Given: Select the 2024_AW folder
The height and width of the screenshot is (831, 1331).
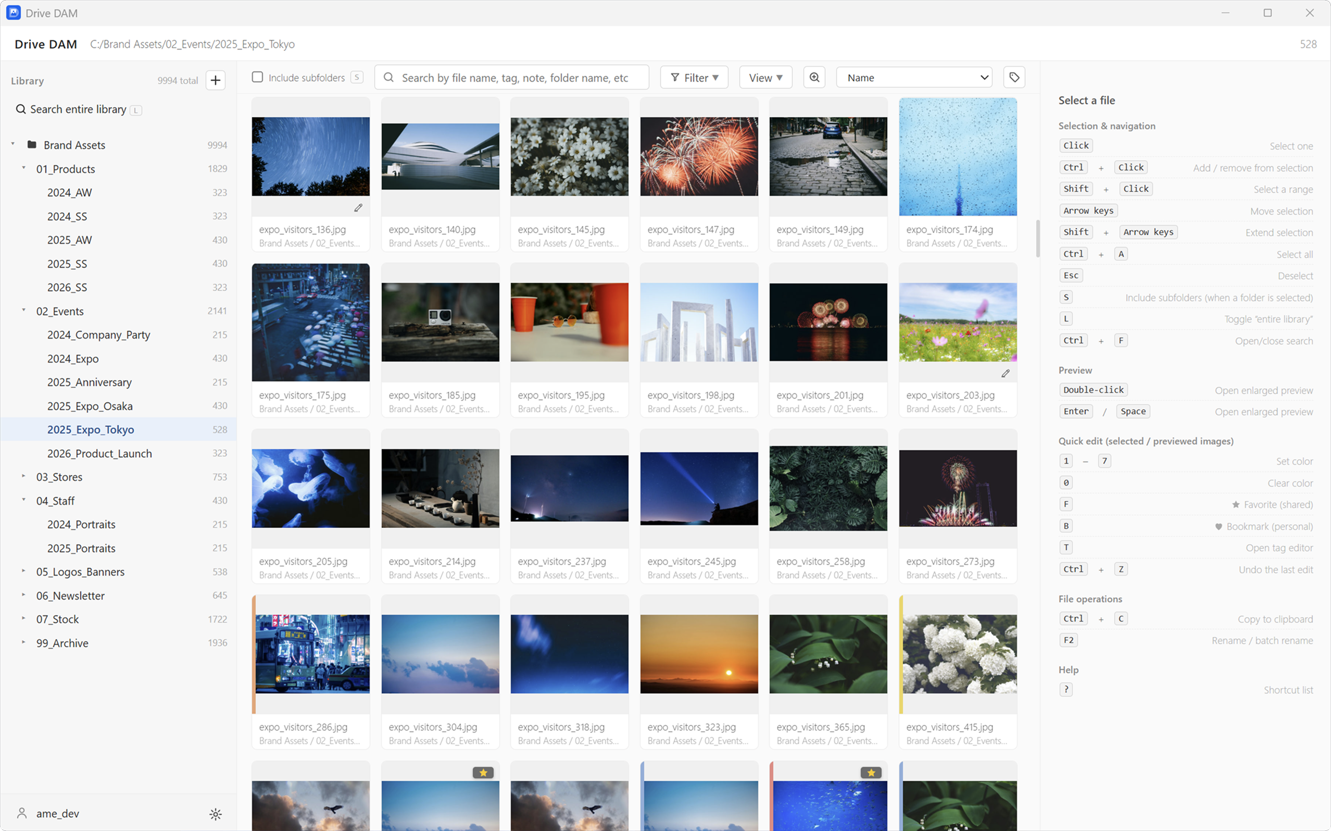Looking at the screenshot, I should tap(119, 192).
